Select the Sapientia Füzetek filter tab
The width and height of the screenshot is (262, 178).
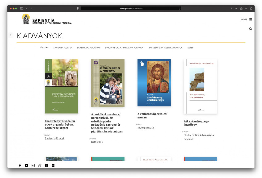tap(63, 48)
